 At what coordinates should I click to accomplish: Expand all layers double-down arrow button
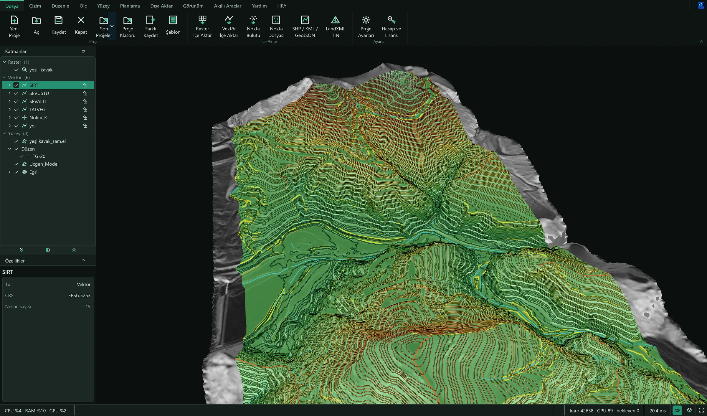22,250
